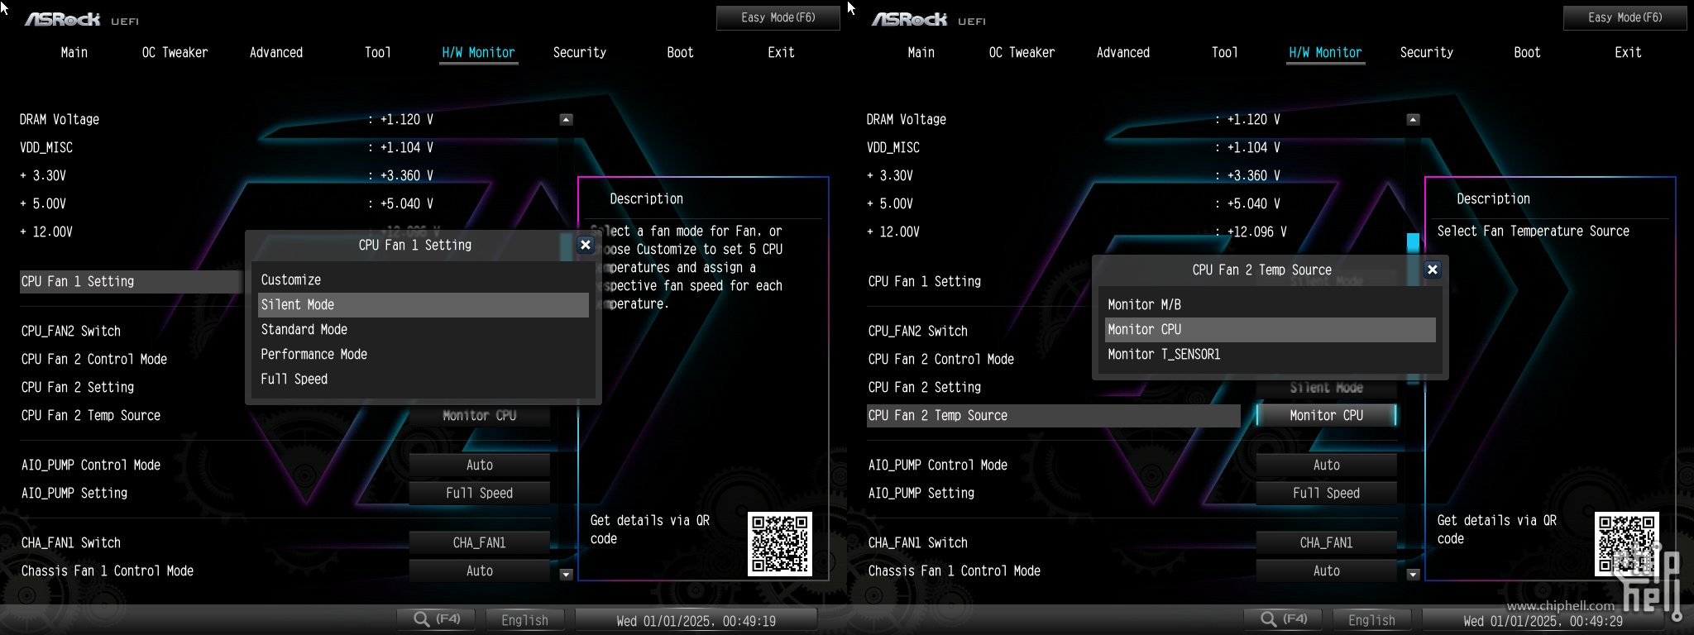This screenshot has width=1694, height=635.
Task: Click the QR code in left Description panel
Action: pyautogui.click(x=779, y=544)
